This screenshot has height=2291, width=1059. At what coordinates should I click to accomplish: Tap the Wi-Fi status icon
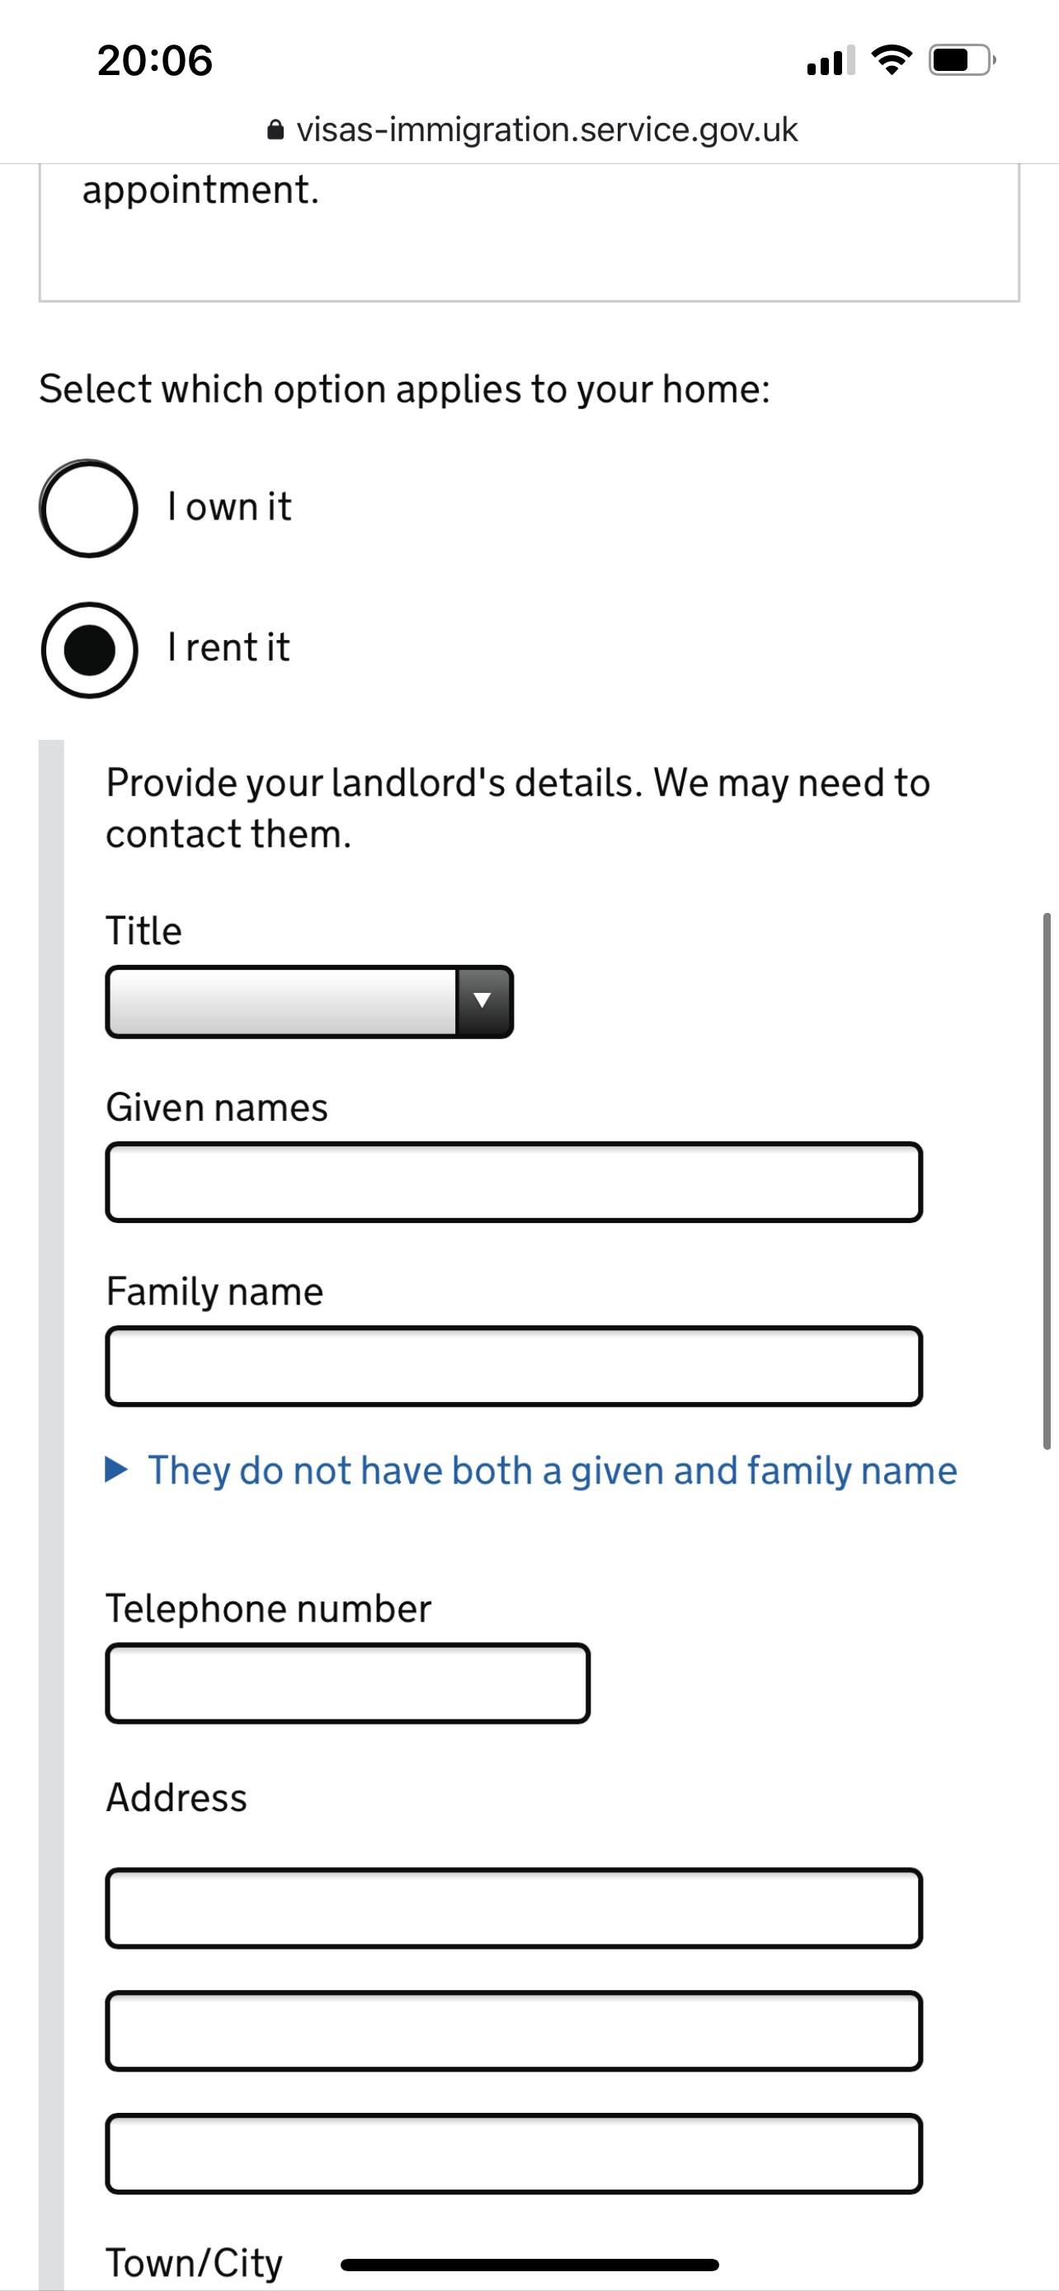(x=891, y=59)
